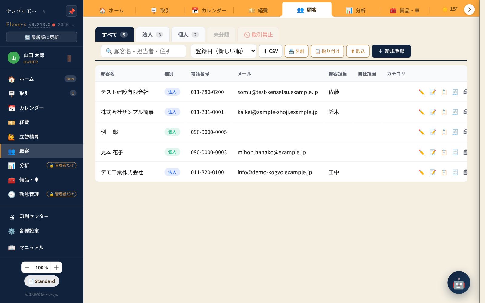Click the memo note icon for 見本 花子
485x303 pixels.
[x=433, y=152]
